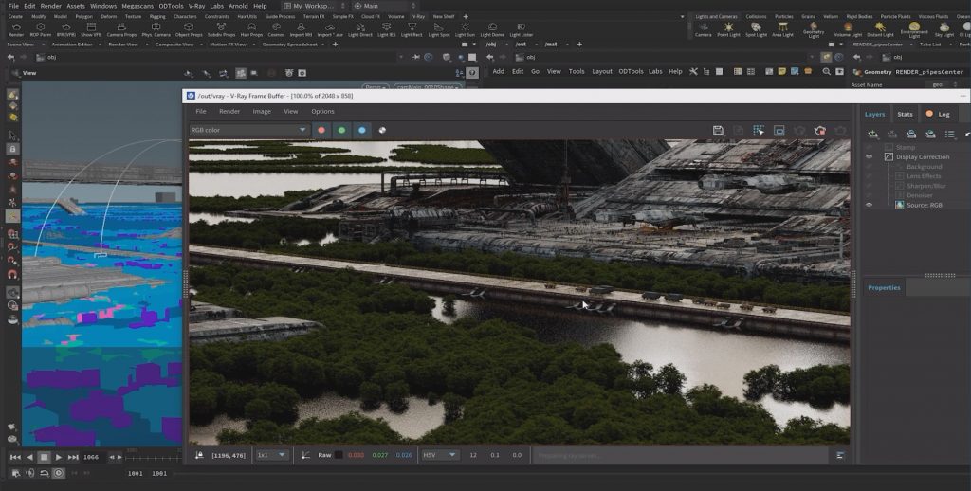Open the Cosmos shelf tool
The height and width of the screenshot is (491, 971).
click(x=276, y=27)
